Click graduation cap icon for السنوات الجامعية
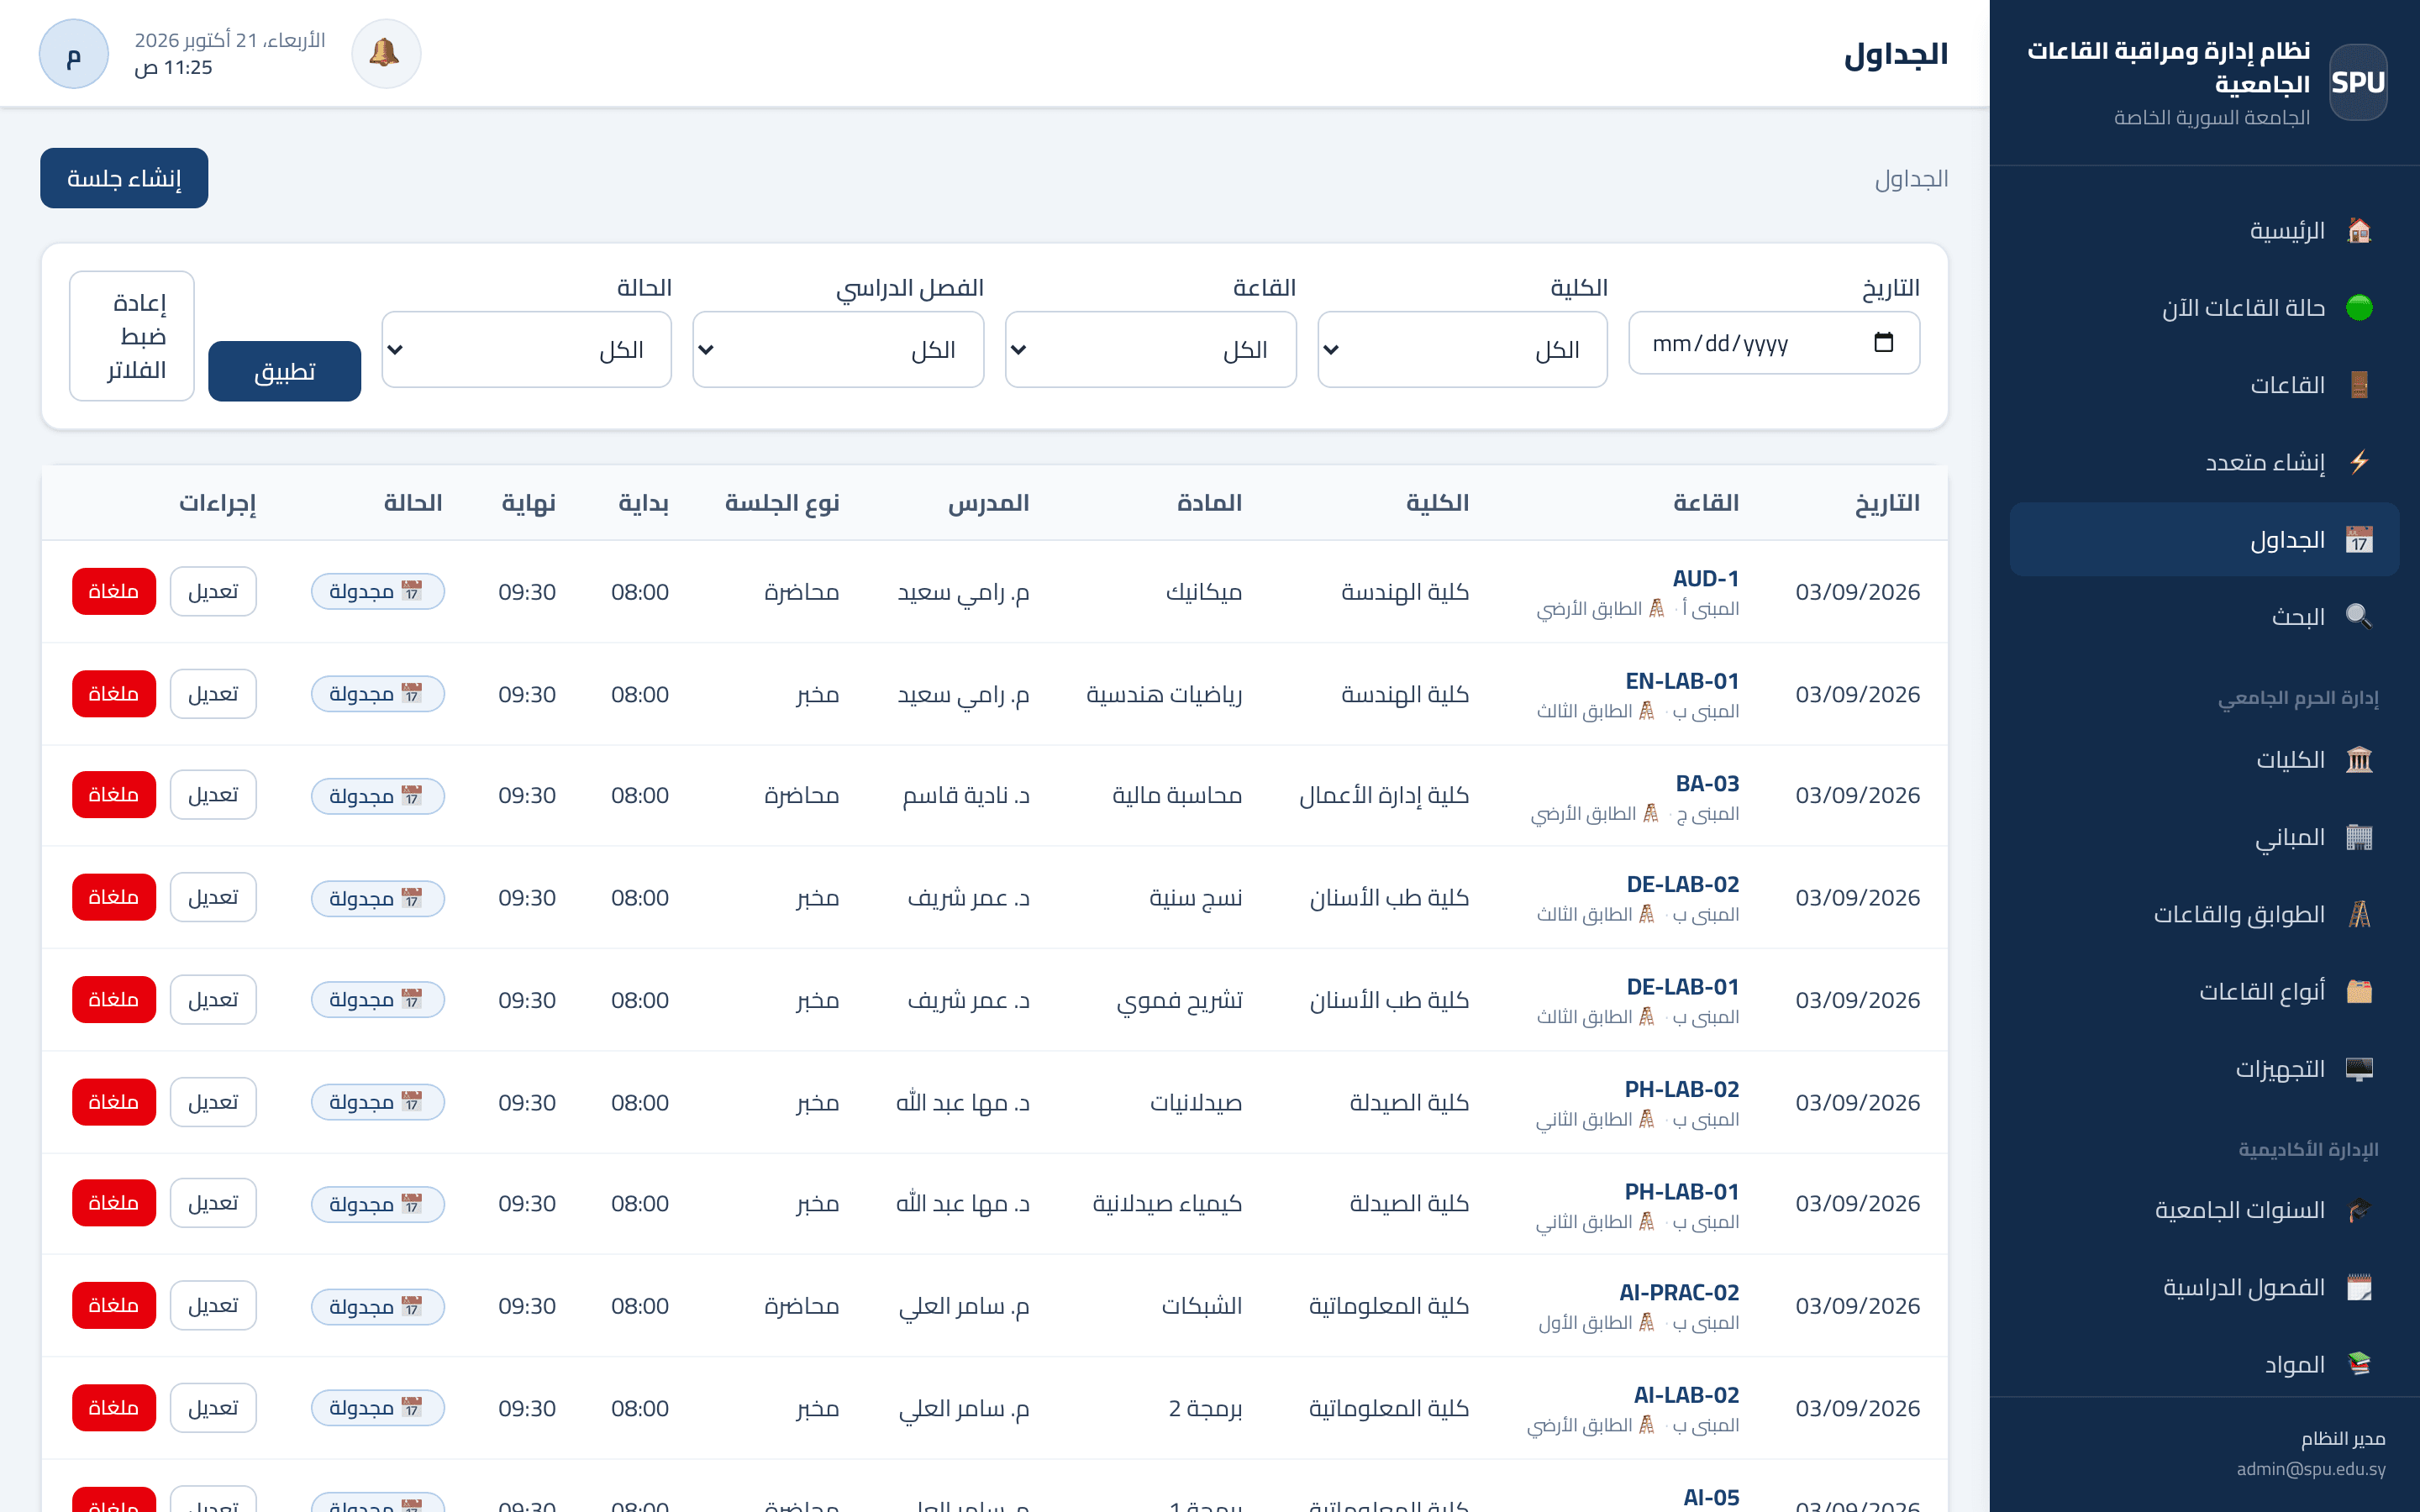2420x1512 pixels. (x=2359, y=1210)
